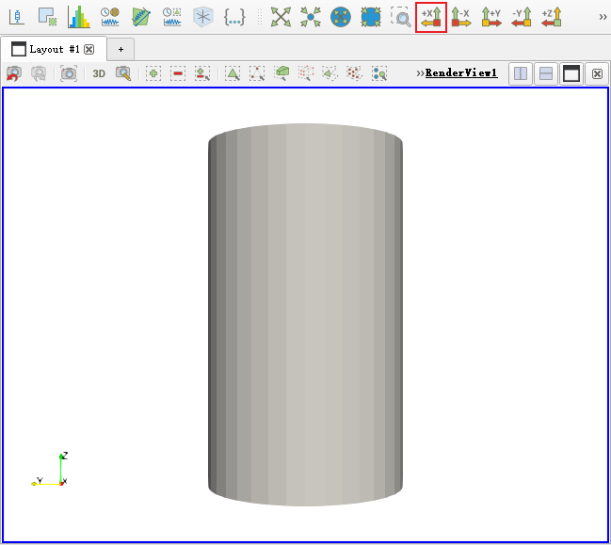
Task: Expand hidden main toolbar items chevron
Action: pos(602,16)
